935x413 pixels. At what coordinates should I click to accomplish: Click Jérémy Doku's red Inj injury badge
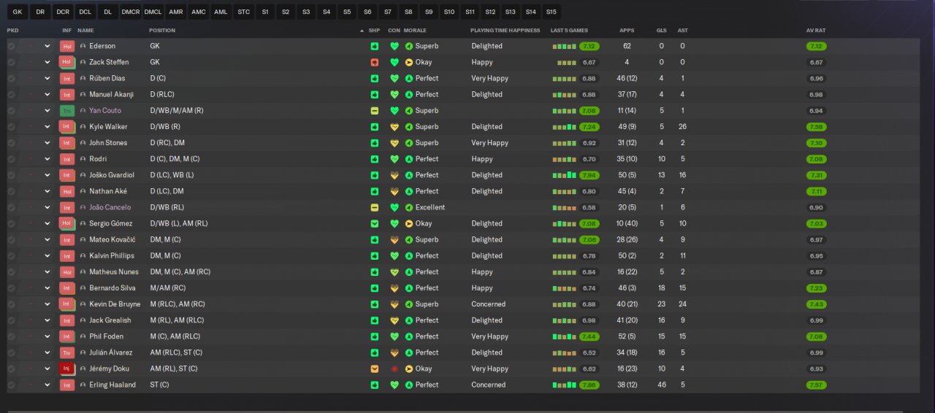point(67,368)
